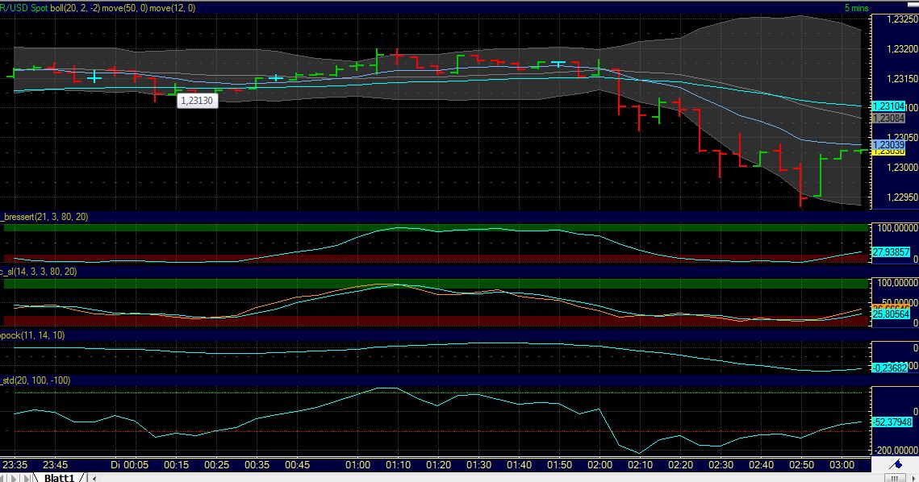The width and height of the screenshot is (919, 482).
Task: Select the highlighted 1,23039 price axis label
Action: click(890, 146)
